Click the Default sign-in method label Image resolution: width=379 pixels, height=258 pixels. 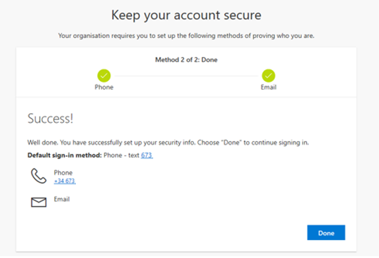coord(64,155)
